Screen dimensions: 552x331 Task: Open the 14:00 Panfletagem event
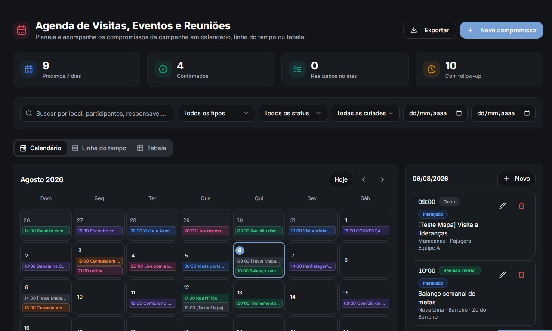(x=312, y=266)
